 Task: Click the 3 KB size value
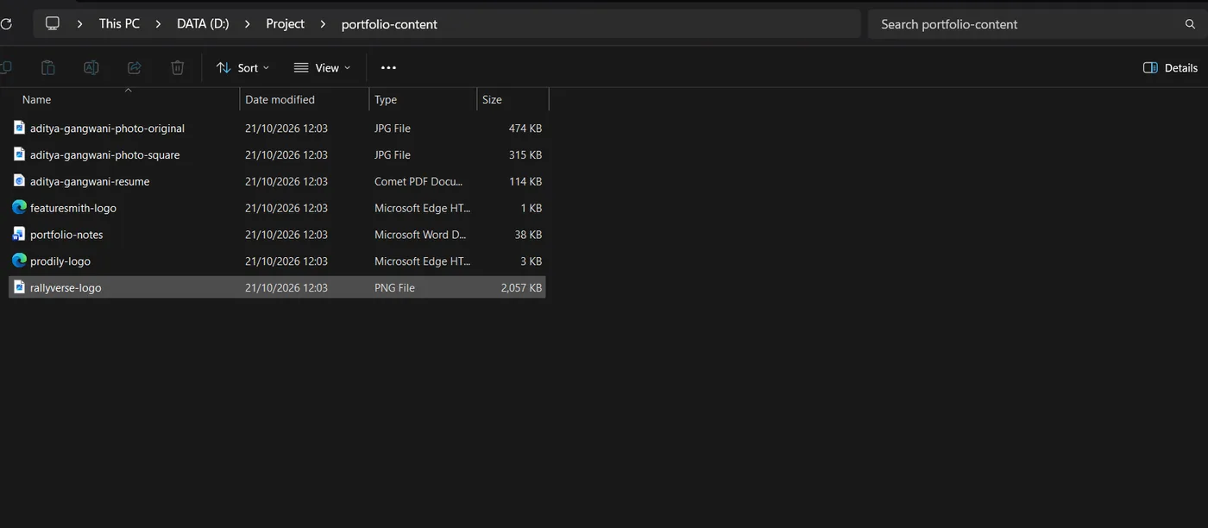click(532, 261)
